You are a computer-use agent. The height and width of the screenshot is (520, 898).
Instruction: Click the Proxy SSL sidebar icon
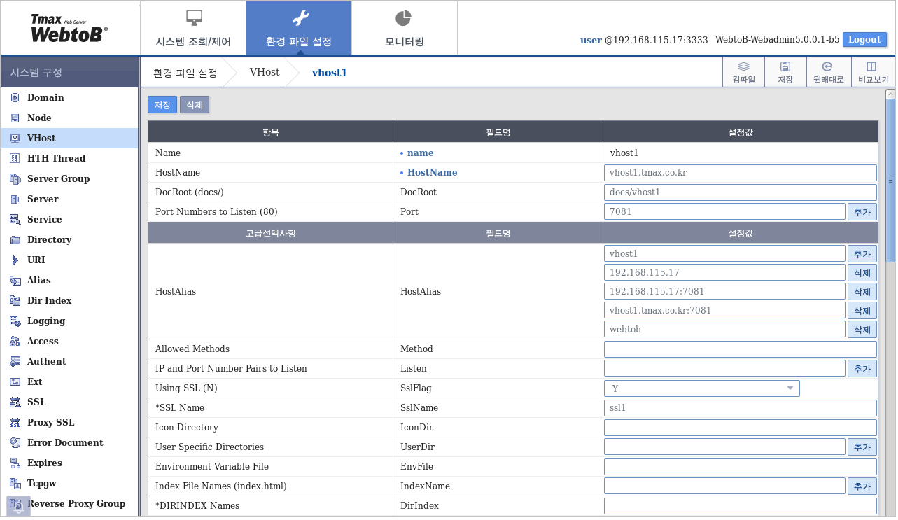coord(15,423)
